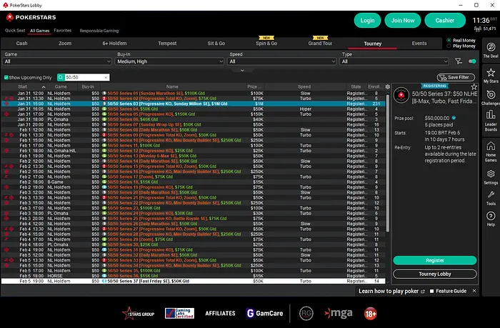
Task: Sort by the Speed column header
Action: click(304, 86)
